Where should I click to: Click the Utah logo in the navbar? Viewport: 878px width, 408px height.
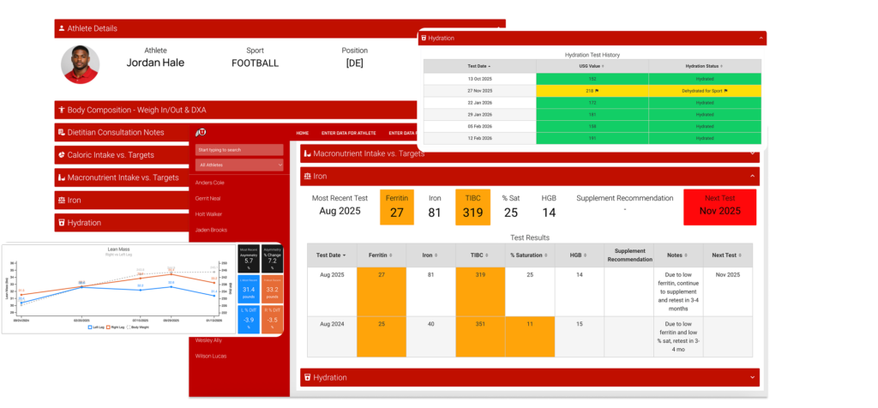[201, 132]
